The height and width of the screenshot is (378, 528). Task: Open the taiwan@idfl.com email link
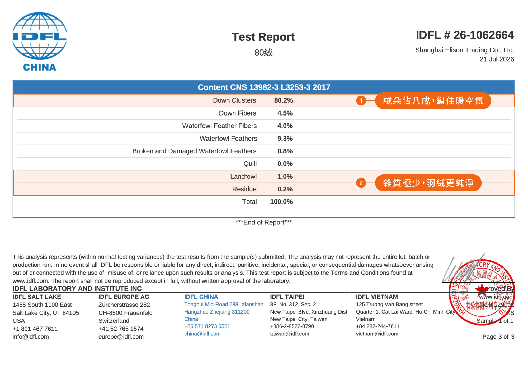290,334
